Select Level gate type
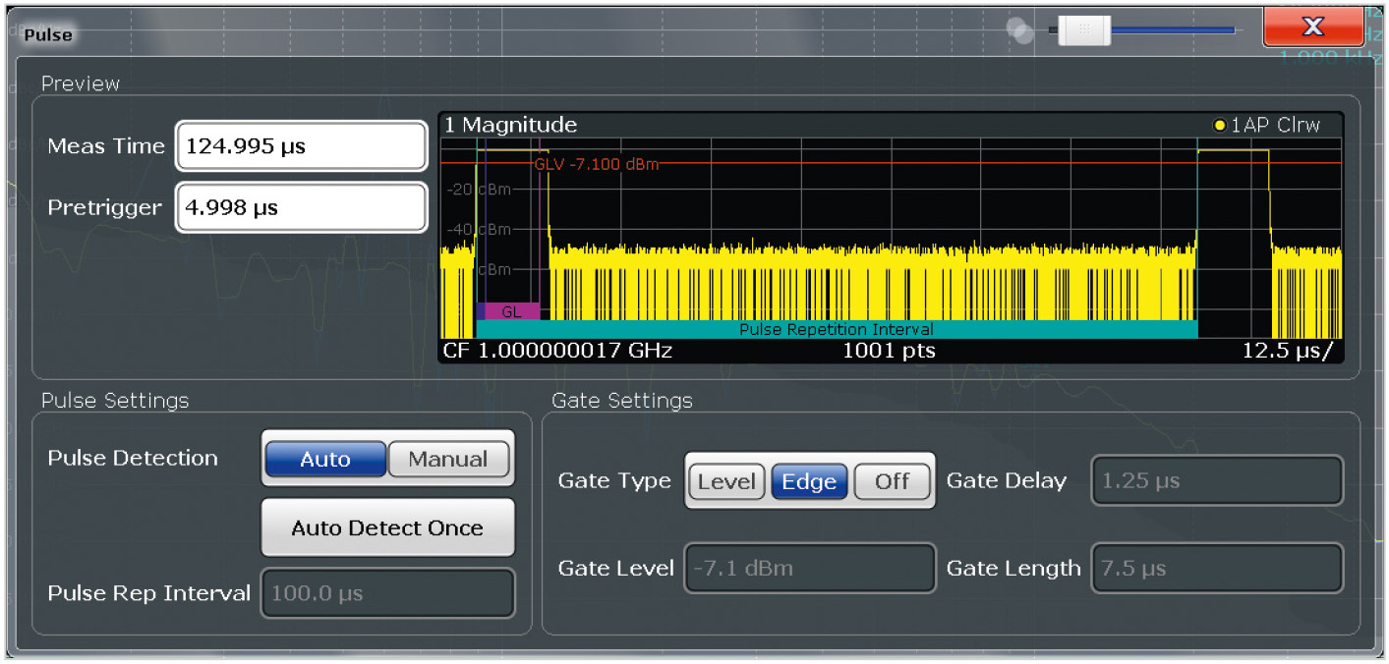1389x664 pixels. (727, 481)
